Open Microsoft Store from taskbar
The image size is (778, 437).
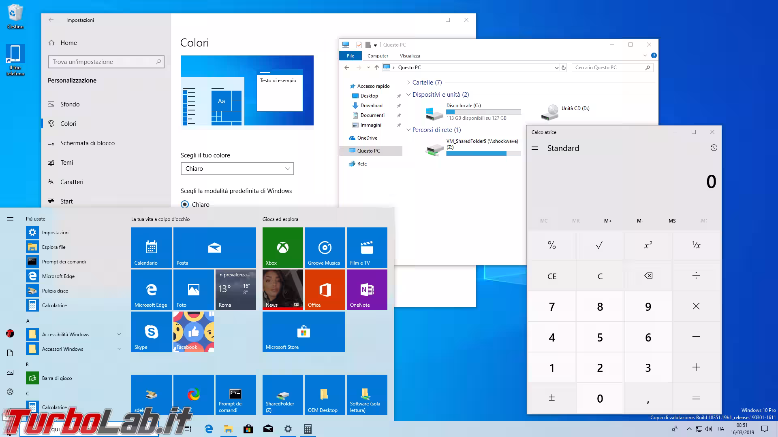248,429
